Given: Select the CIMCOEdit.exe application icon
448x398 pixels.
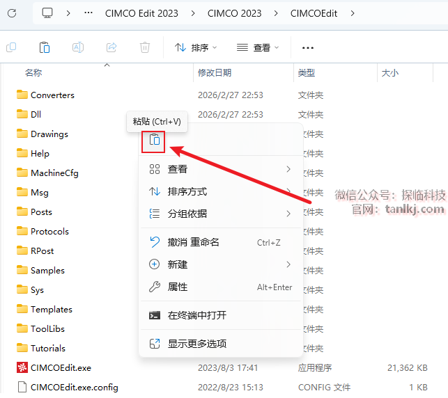Looking at the screenshot, I should 22,367.
